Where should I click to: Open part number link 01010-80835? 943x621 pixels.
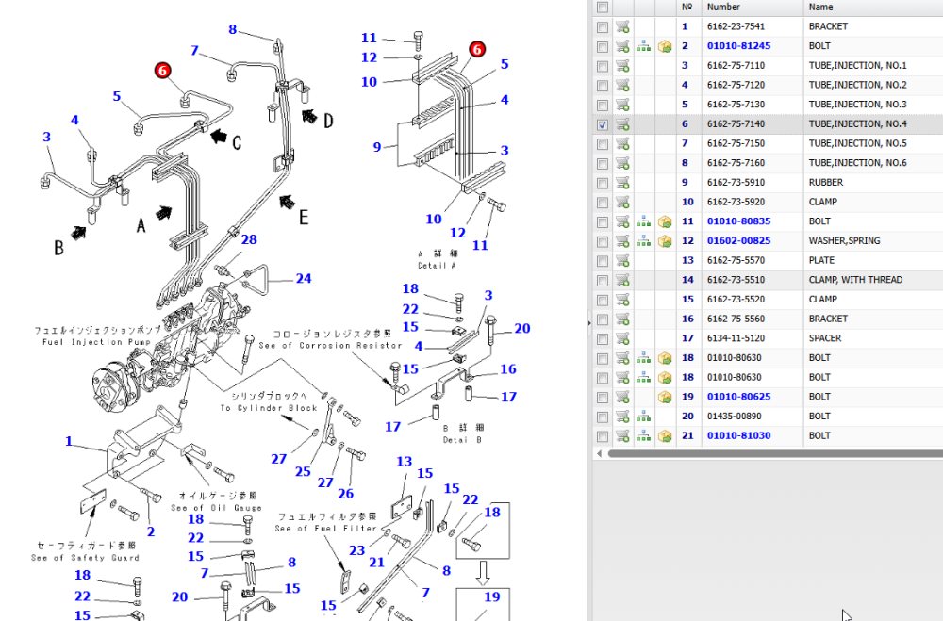pos(738,221)
